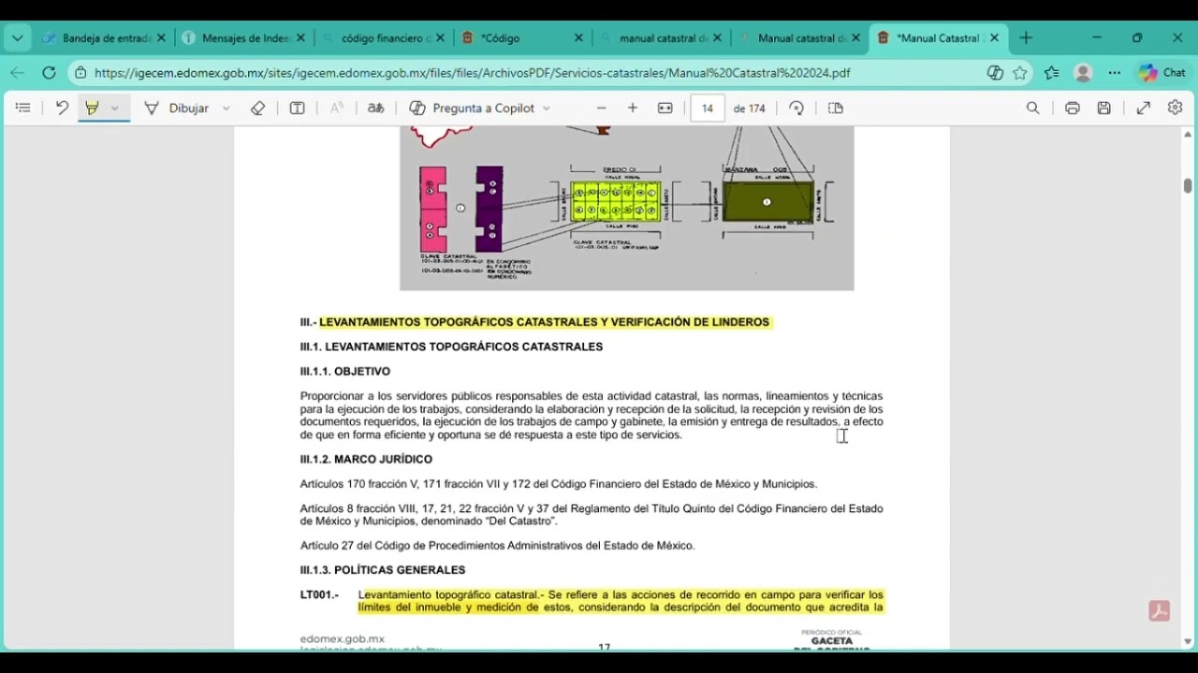The height and width of the screenshot is (673, 1198).
Task: Close the Mensajes de Indeed tab
Action: coord(300,38)
